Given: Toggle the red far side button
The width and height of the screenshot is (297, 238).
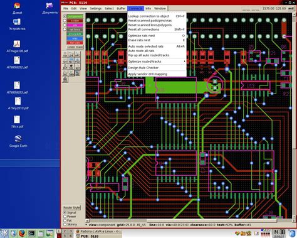Looking at the screenshot, I should click(x=75, y=43).
